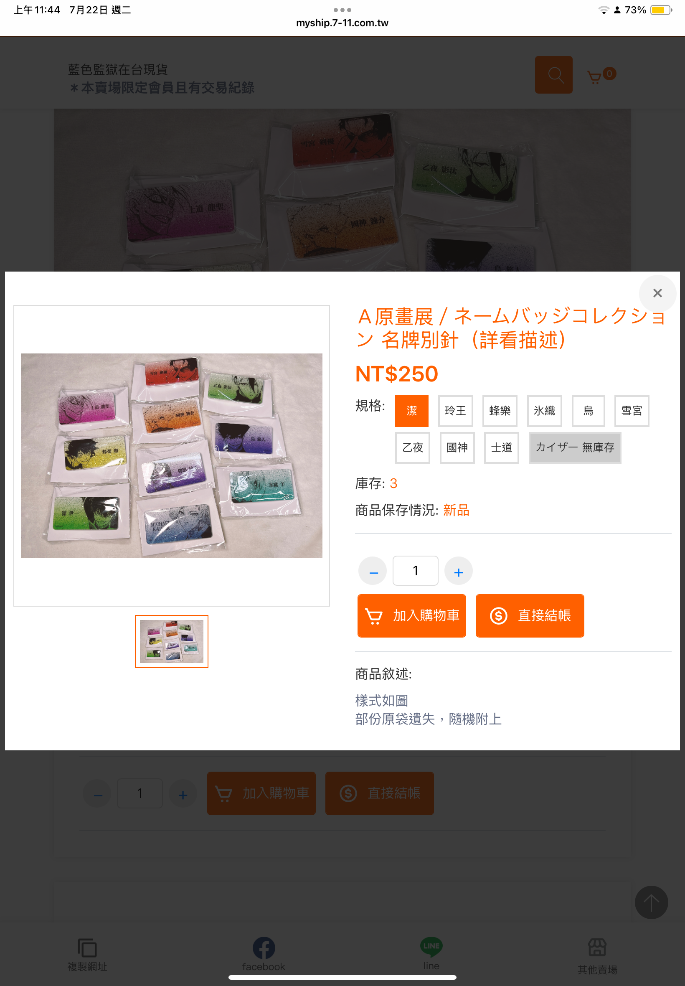
Task: Click the quantity input field in popup
Action: (x=415, y=570)
